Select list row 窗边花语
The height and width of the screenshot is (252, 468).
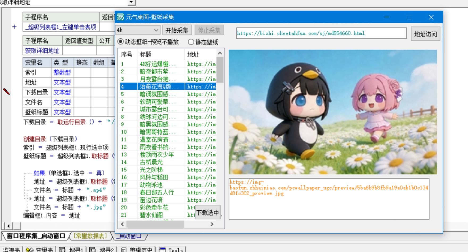[x=168, y=200]
